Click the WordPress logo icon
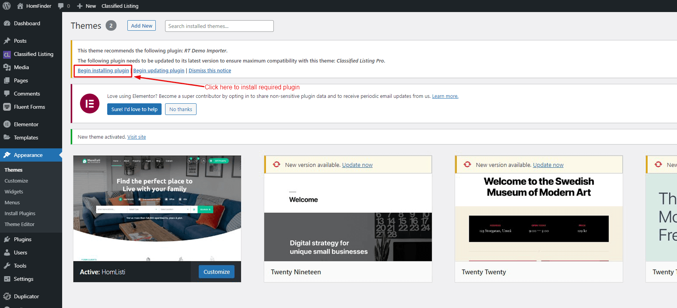Screen dimensions: 677x308 (7, 6)
